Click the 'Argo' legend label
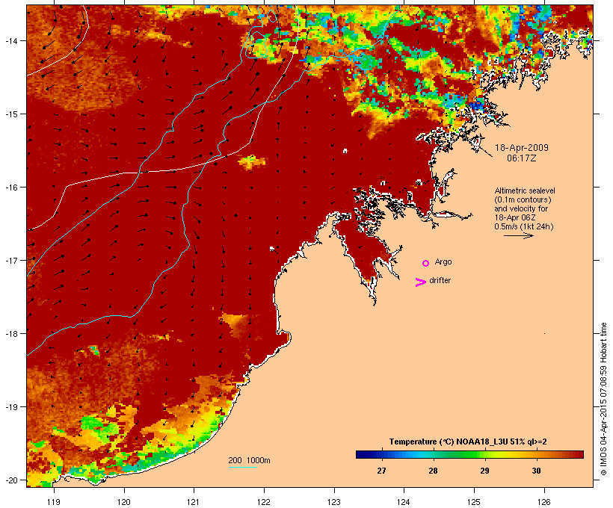Screen dimensions: 613x508 (x=443, y=261)
